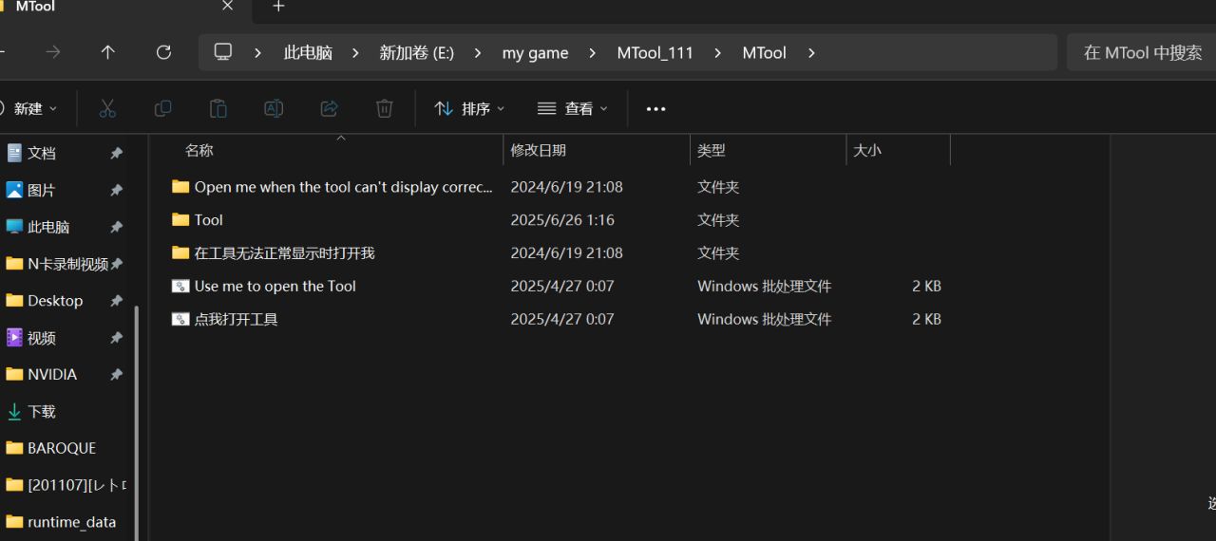Screen dimensions: 1216x541
Task: Open 此电脑 in the sidebar
Action: point(48,227)
